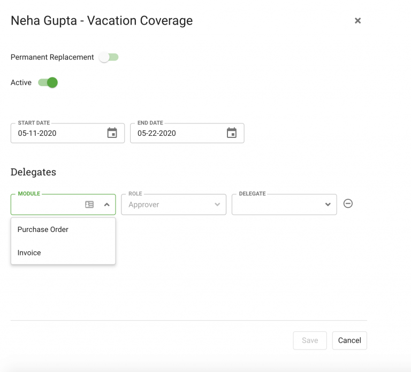Click into the Start Date field 05-11-2020
Screen dimensions: 411x372
[x=67, y=133]
